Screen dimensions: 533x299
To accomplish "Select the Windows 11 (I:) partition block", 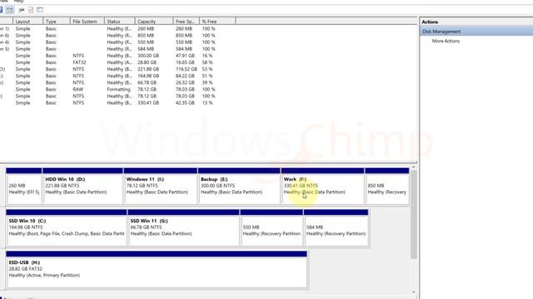I will click(161, 186).
